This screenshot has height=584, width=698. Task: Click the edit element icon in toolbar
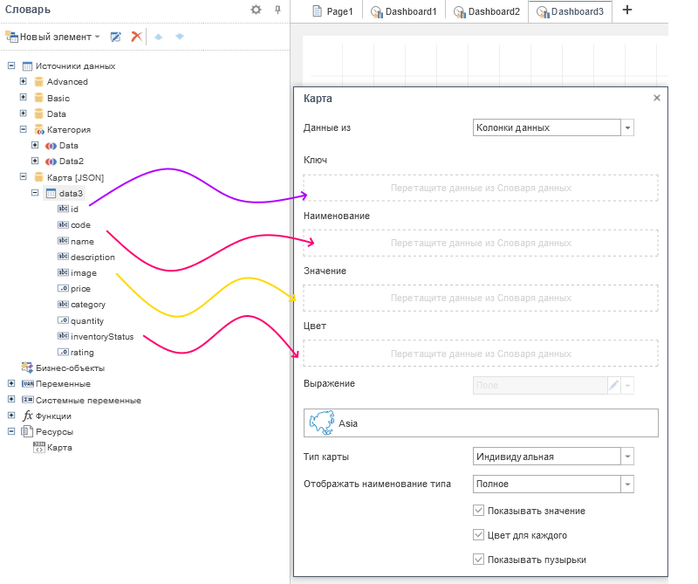pos(115,37)
